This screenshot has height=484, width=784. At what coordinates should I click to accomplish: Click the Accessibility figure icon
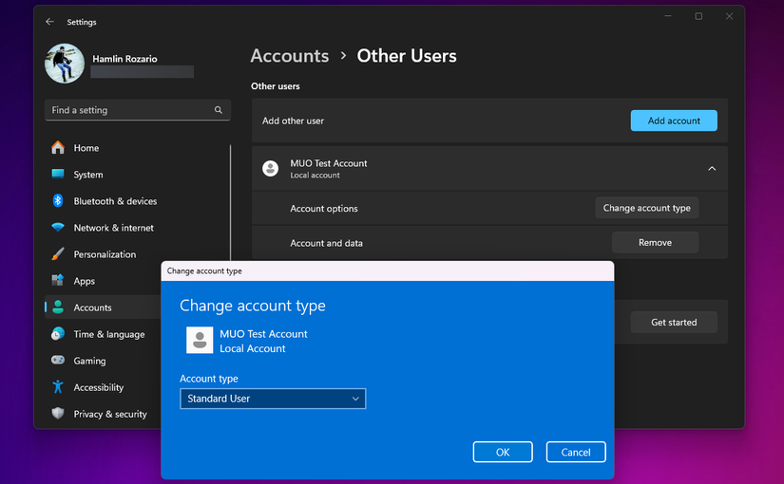(x=58, y=386)
